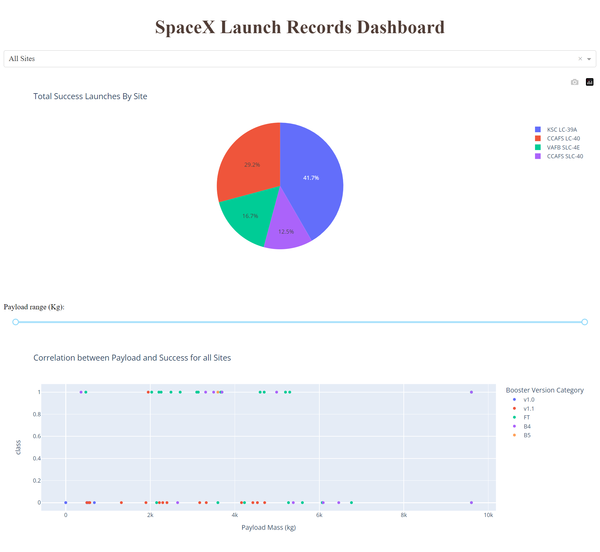Hide v1.0 booster points via legend
The image size is (600, 552).
pyautogui.click(x=528, y=399)
